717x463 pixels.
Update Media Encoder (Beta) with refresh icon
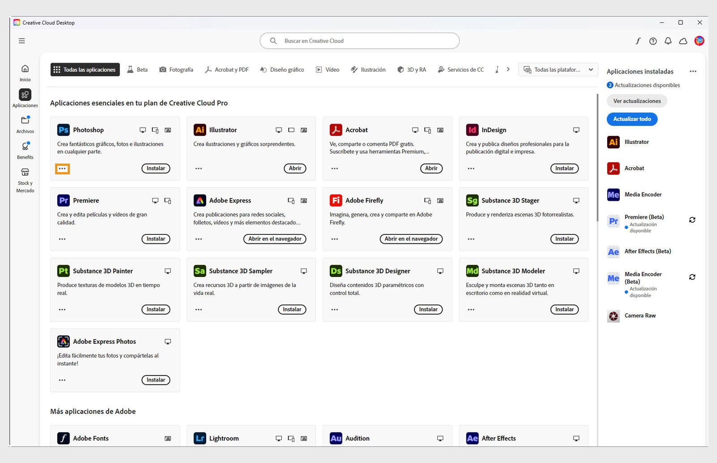pos(692,277)
